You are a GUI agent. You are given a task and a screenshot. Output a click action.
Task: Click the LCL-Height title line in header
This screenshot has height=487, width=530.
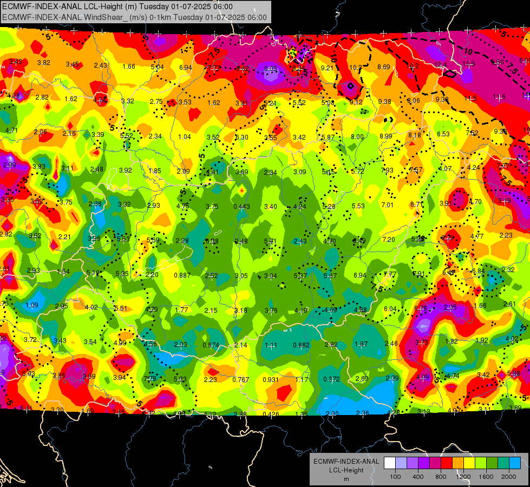point(117,6)
